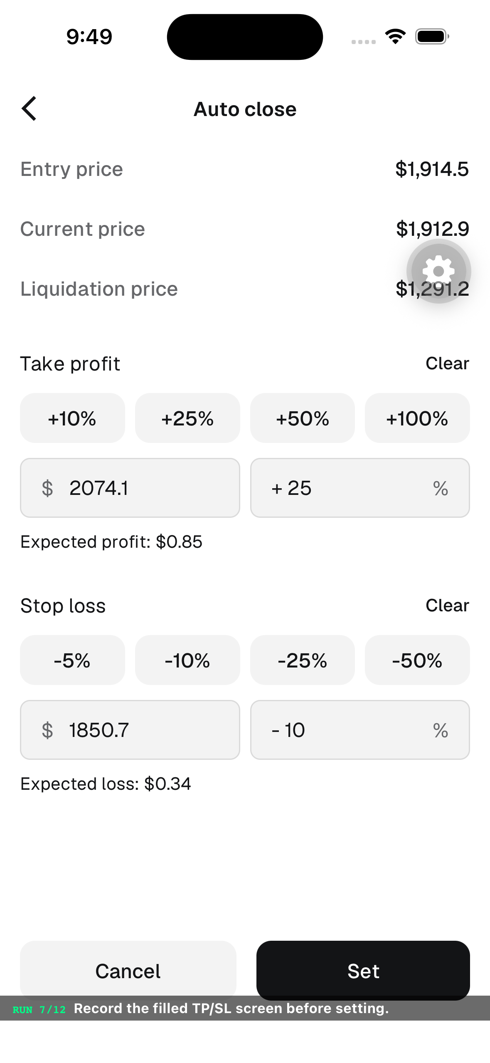Tap the battery status icon

[432, 37]
